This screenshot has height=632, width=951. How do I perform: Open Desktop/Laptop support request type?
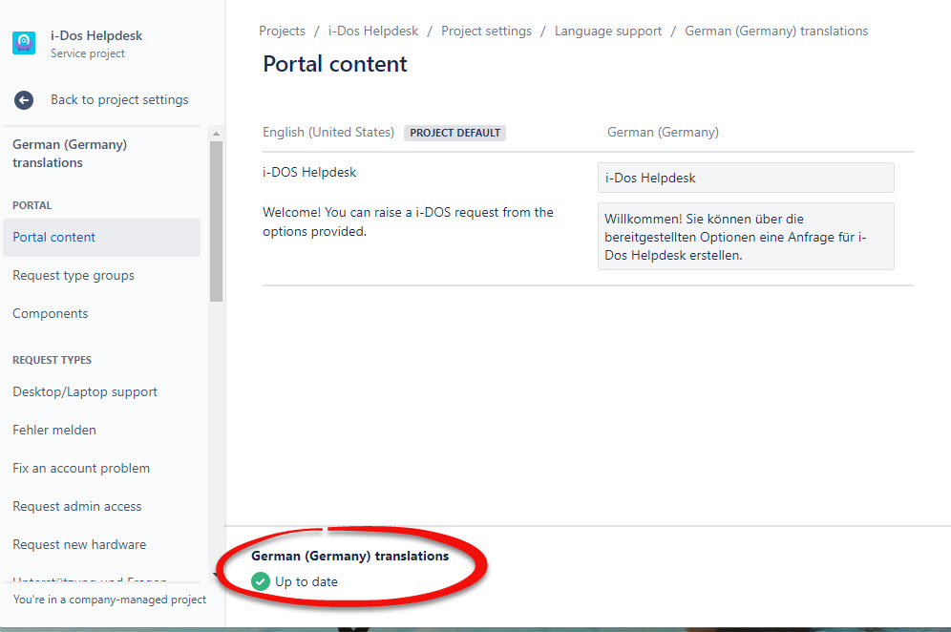[85, 391]
